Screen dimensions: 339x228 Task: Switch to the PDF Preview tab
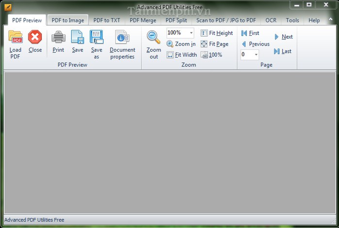point(27,20)
